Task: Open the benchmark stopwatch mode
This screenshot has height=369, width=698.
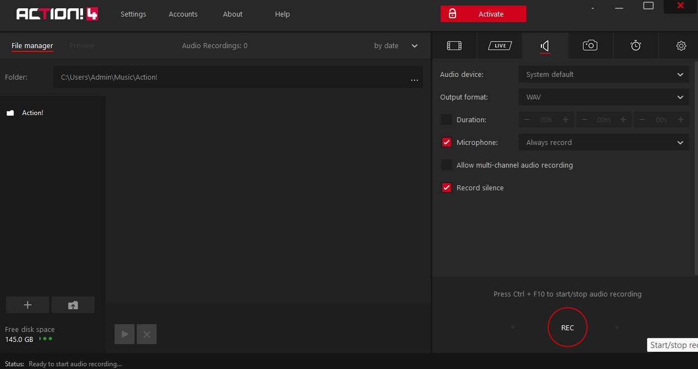Action: point(635,45)
